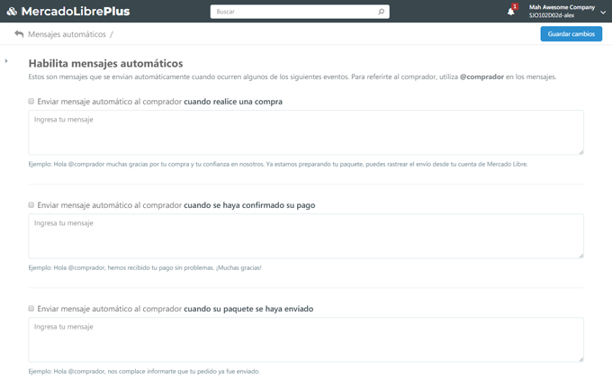Viewport: 612px width, 388px height.
Task: Open the account dropdown chevron
Action: (x=603, y=13)
